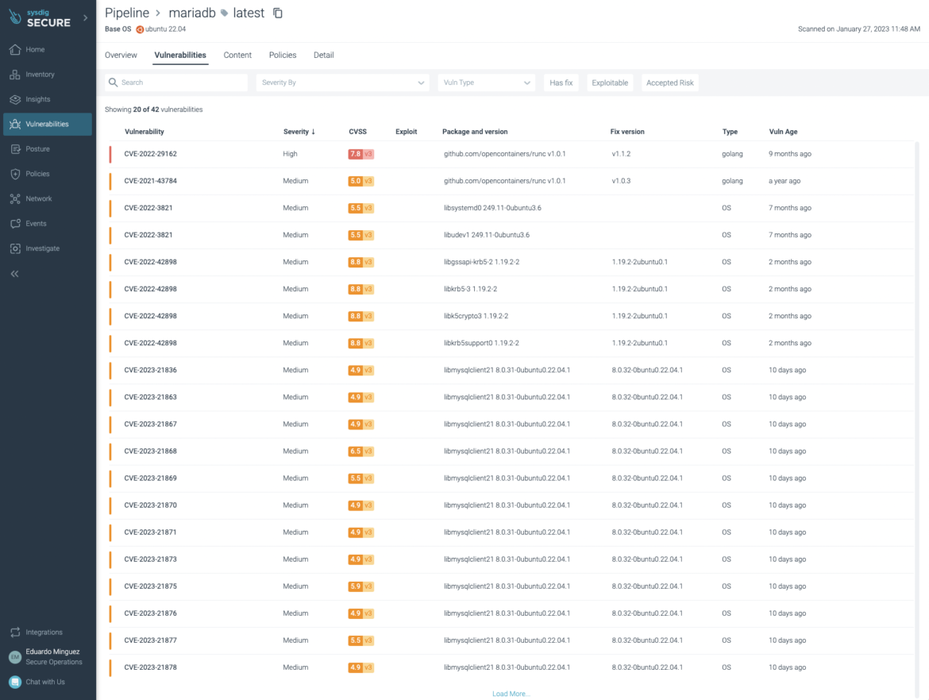Collapse the sidebar with double-chevron icon
The image size is (929, 700).
coord(15,274)
